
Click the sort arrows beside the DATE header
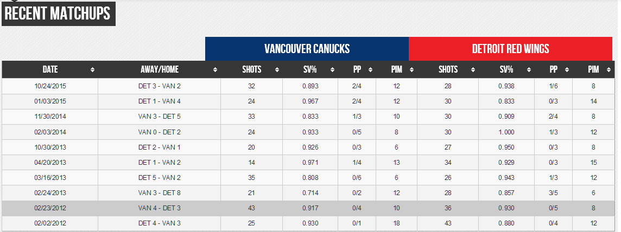tap(92, 70)
